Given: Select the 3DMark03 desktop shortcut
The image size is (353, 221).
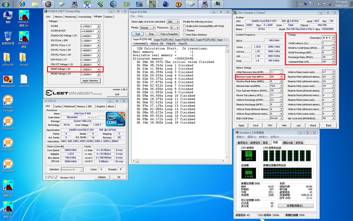Looking at the screenshot, I should tap(8, 123).
